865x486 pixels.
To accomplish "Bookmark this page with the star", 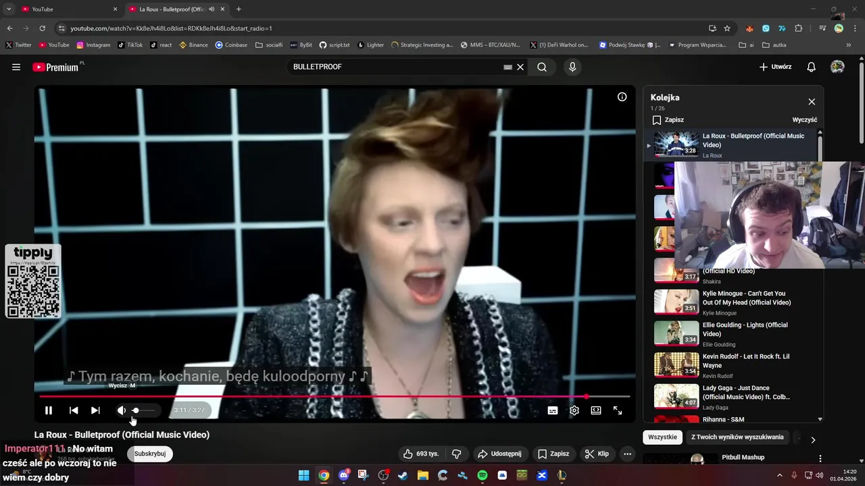I will coord(727,28).
